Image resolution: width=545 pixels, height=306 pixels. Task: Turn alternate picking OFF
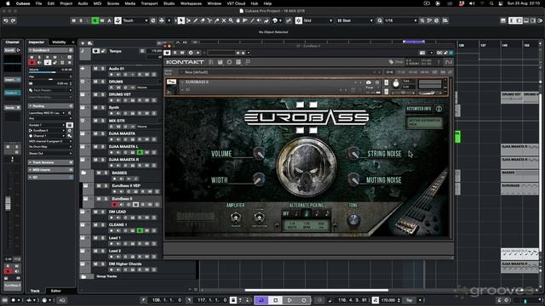click(x=286, y=213)
